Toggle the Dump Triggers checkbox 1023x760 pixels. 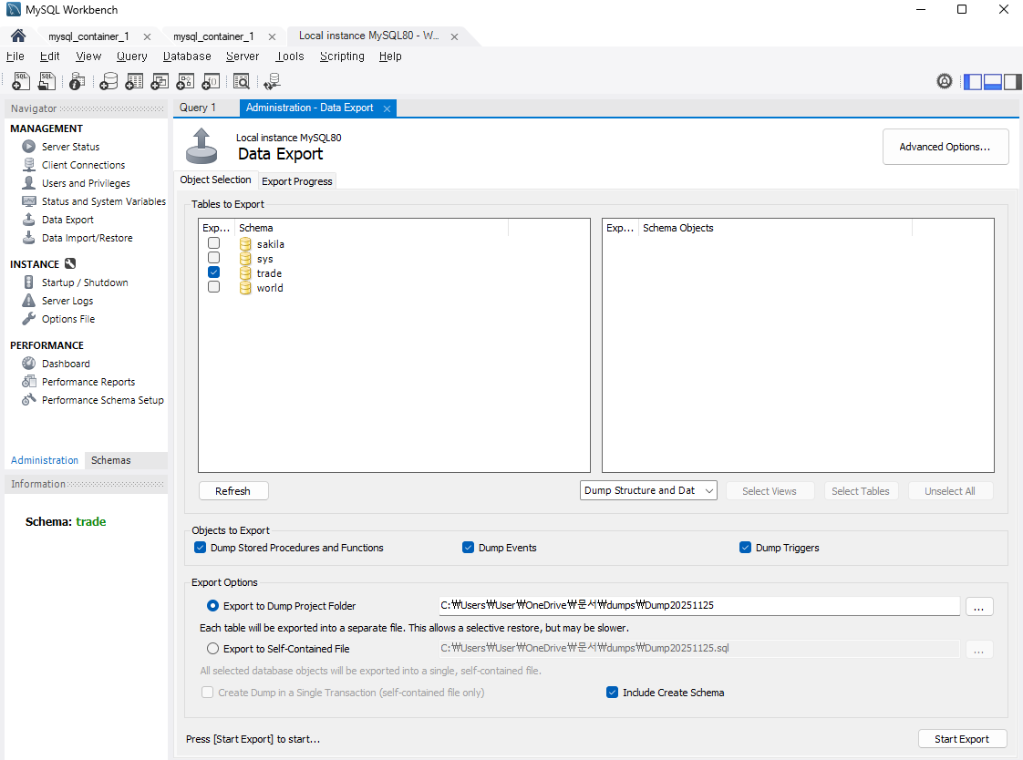[745, 548]
